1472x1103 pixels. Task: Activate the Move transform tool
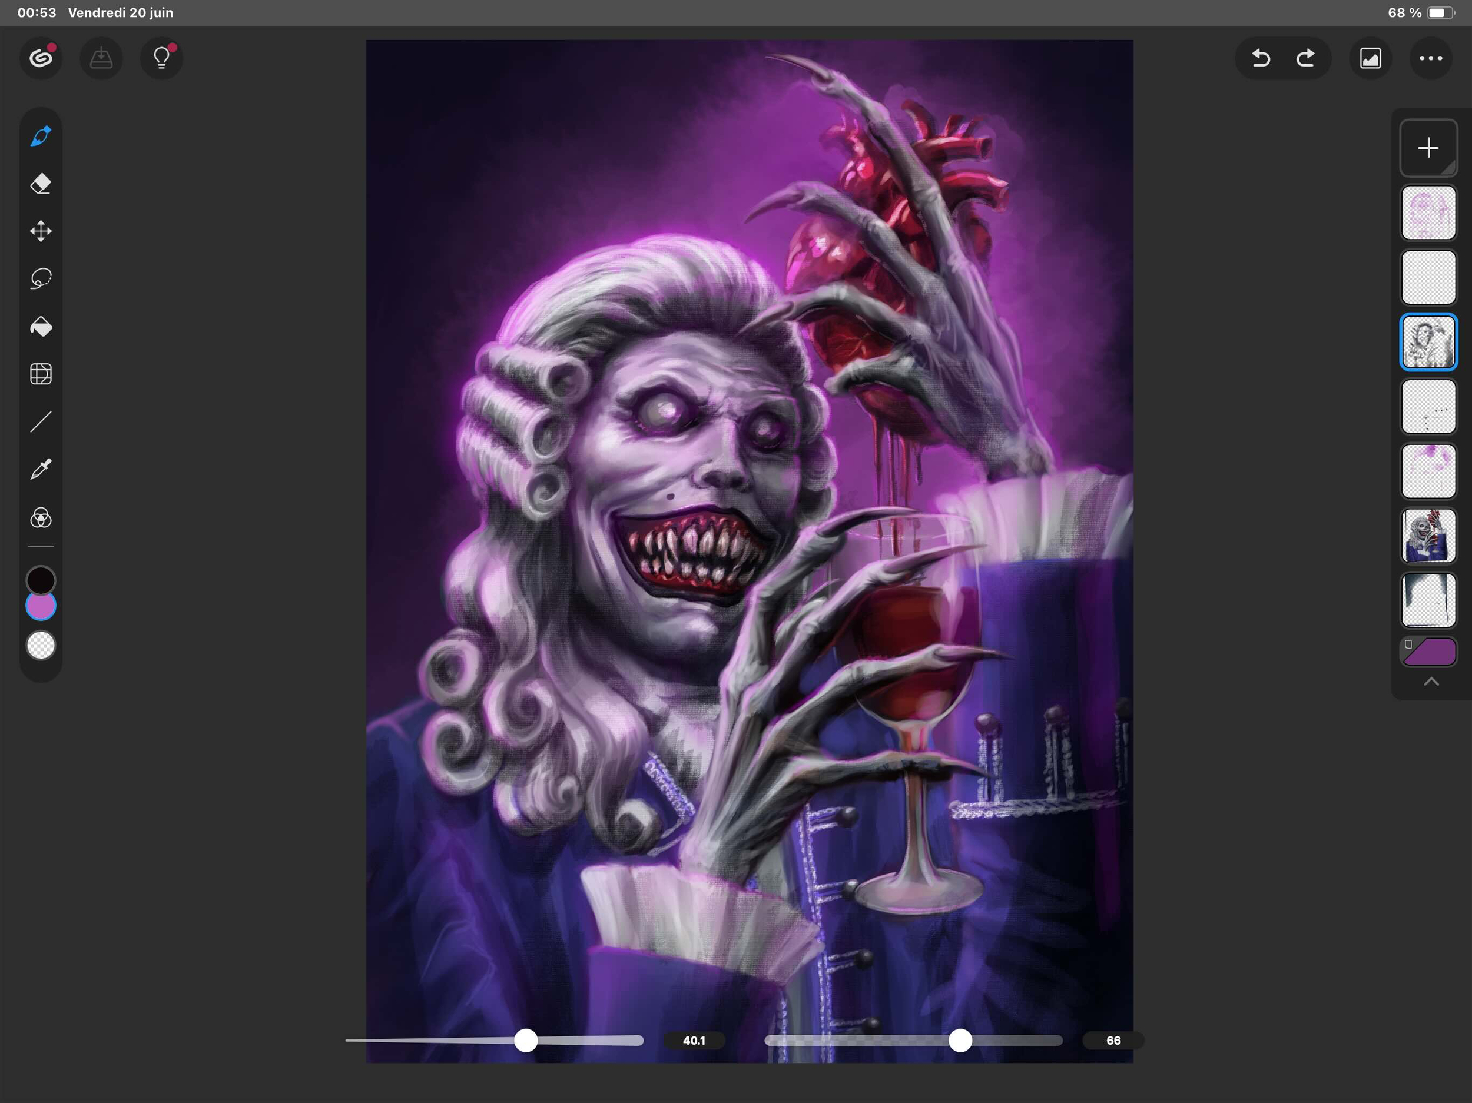[x=41, y=231]
